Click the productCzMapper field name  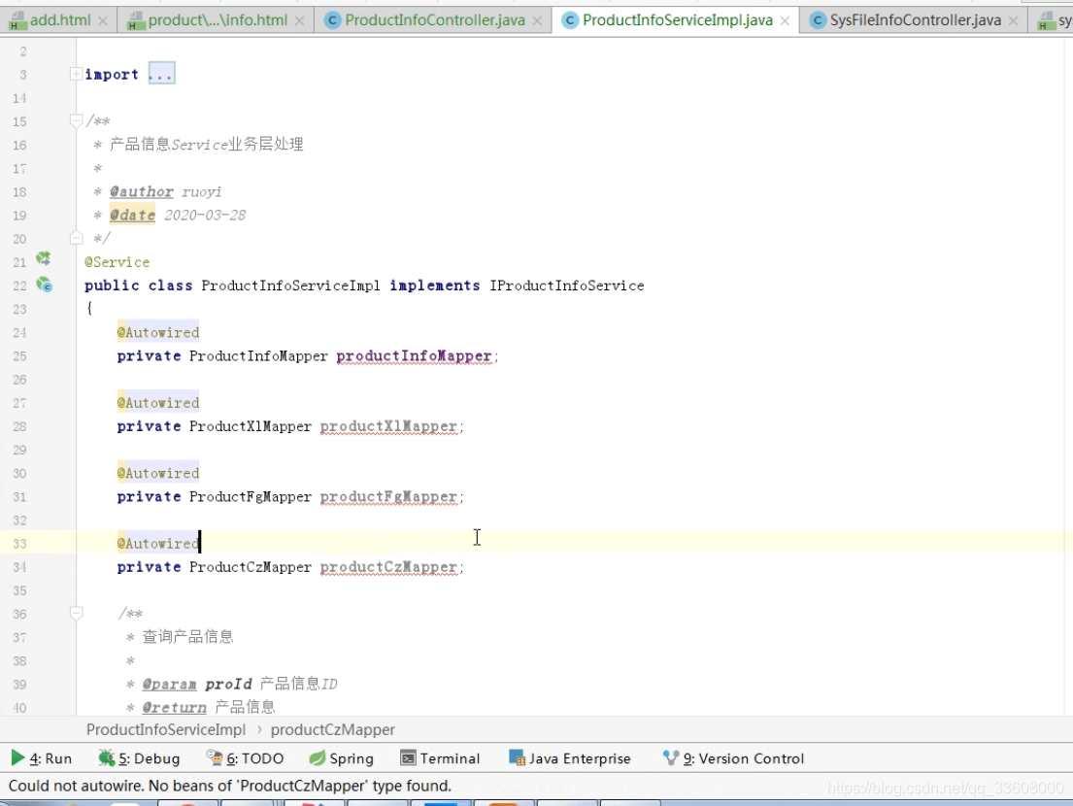click(x=388, y=567)
